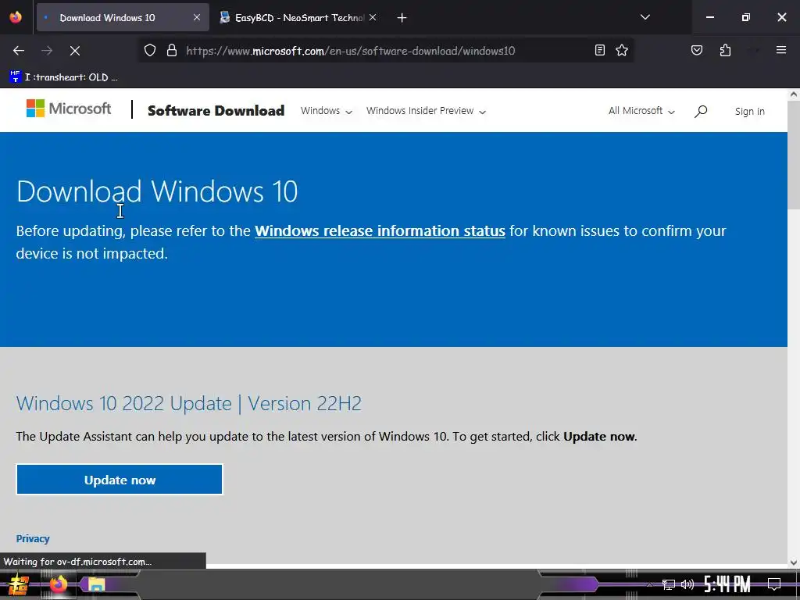Close the Download Windows 10 tab

click(197, 17)
